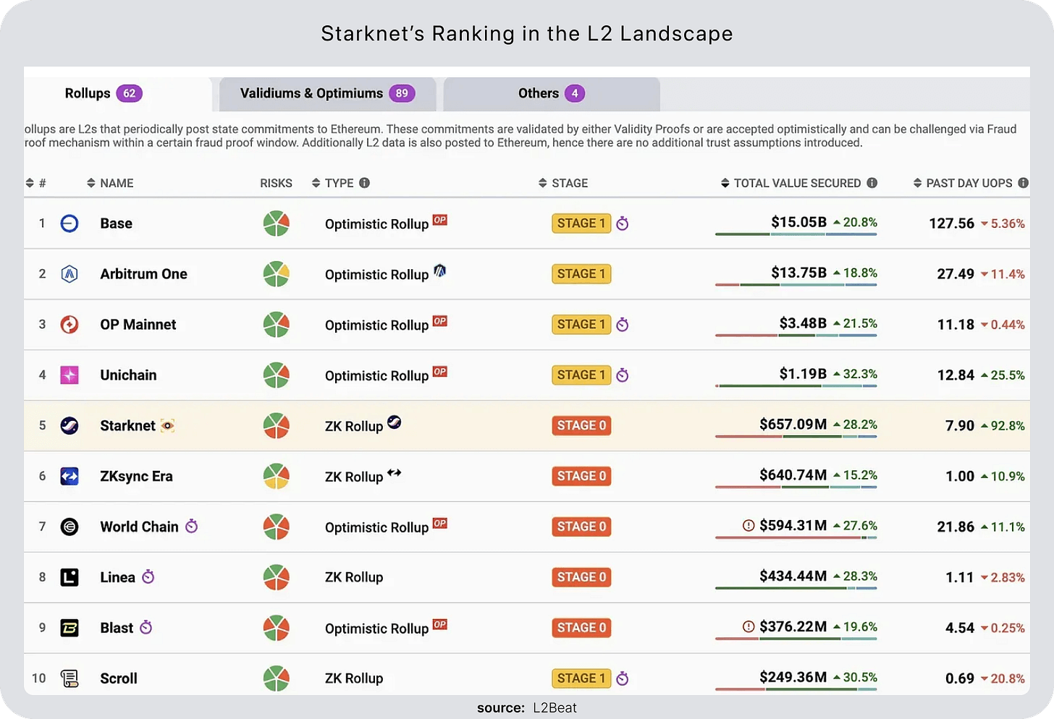Sort by the NAME column arrows
This screenshot has width=1054, height=719.
[90, 183]
